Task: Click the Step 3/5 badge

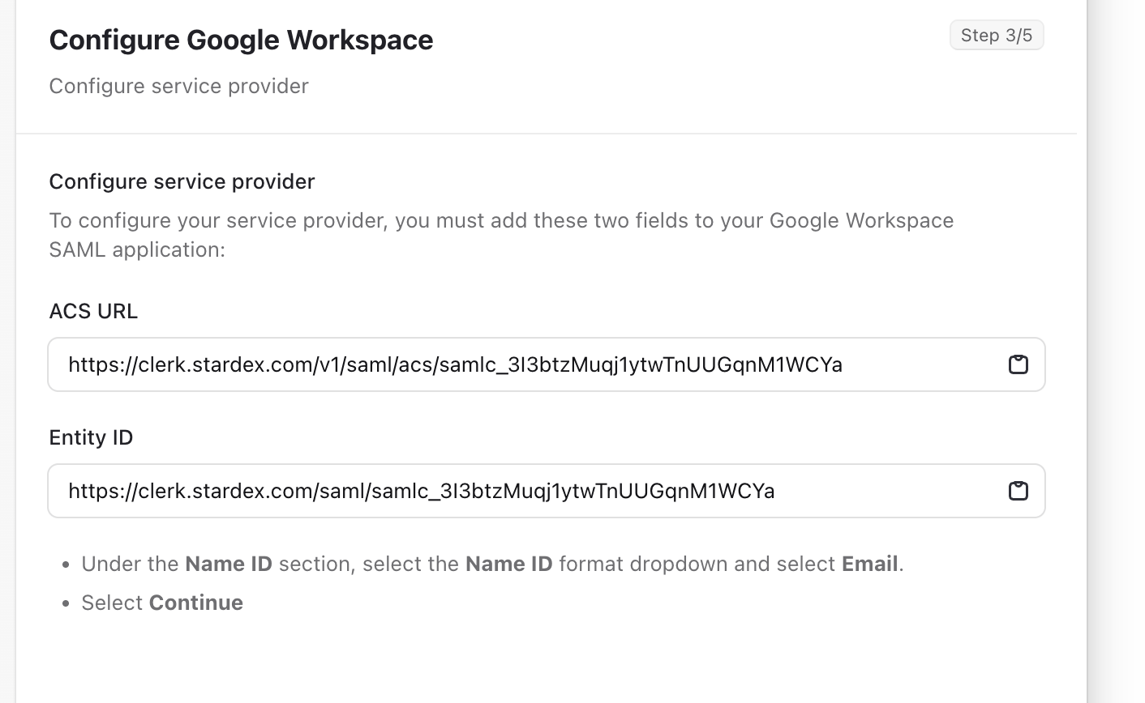Action: coord(997,35)
